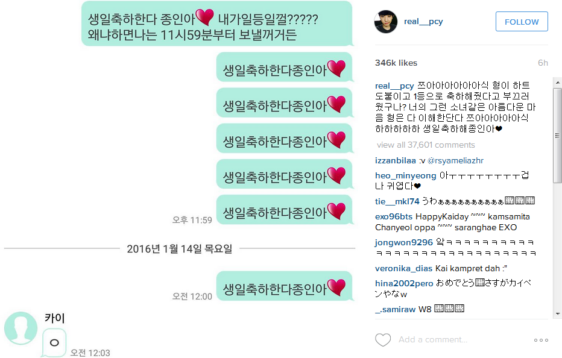This screenshot has width=562, height=358.
Task: Open jongwon9296 commenter profile
Action: [x=404, y=243]
